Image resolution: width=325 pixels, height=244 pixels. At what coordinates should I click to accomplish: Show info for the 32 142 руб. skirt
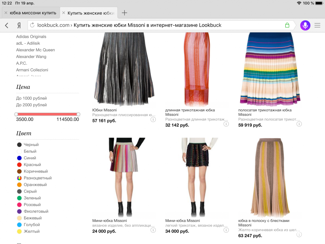tap(226, 124)
